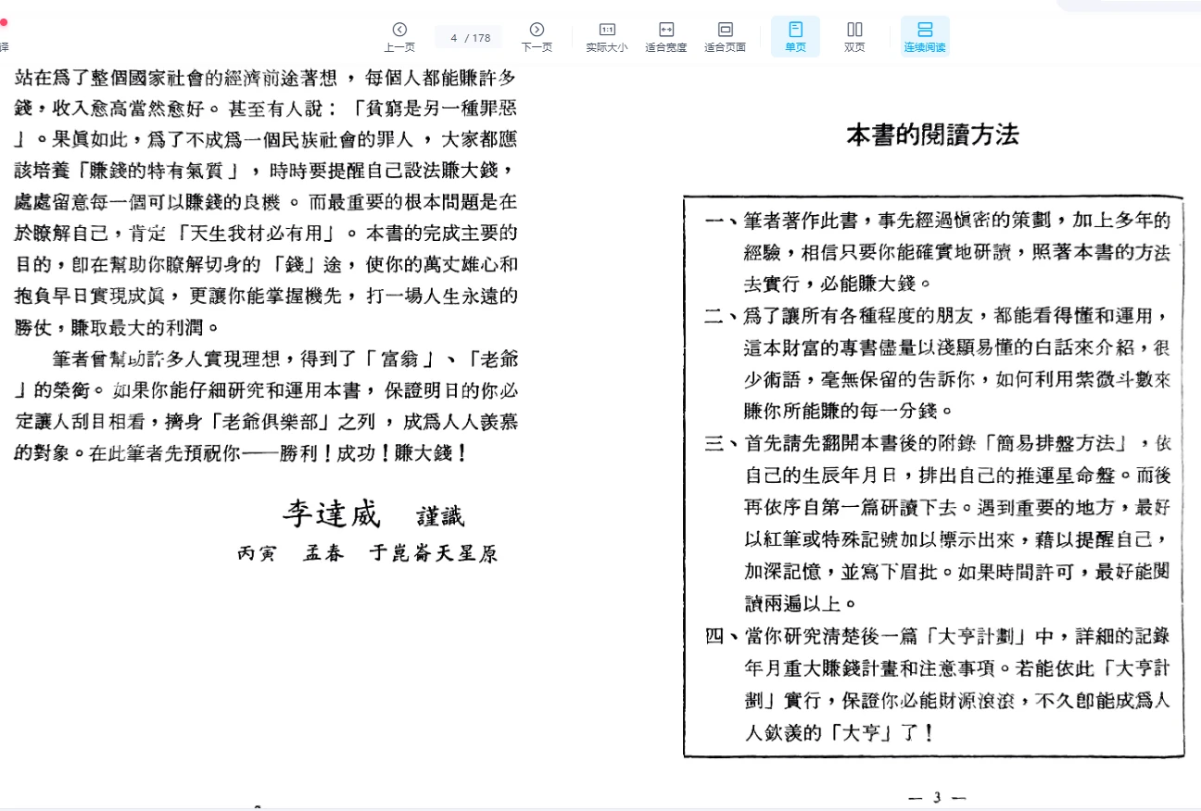The height and width of the screenshot is (811, 1201).
Task: Click the line 賺你所能賺的每一分錢。
Action: (x=848, y=411)
